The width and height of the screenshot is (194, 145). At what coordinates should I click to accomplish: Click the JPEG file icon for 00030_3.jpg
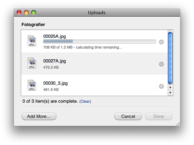[x=32, y=85]
